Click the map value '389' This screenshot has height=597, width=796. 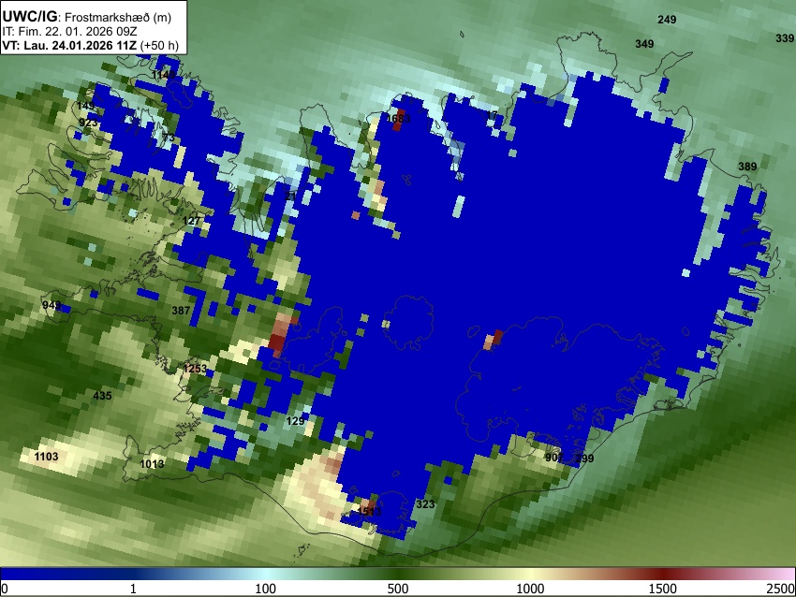pos(747,167)
